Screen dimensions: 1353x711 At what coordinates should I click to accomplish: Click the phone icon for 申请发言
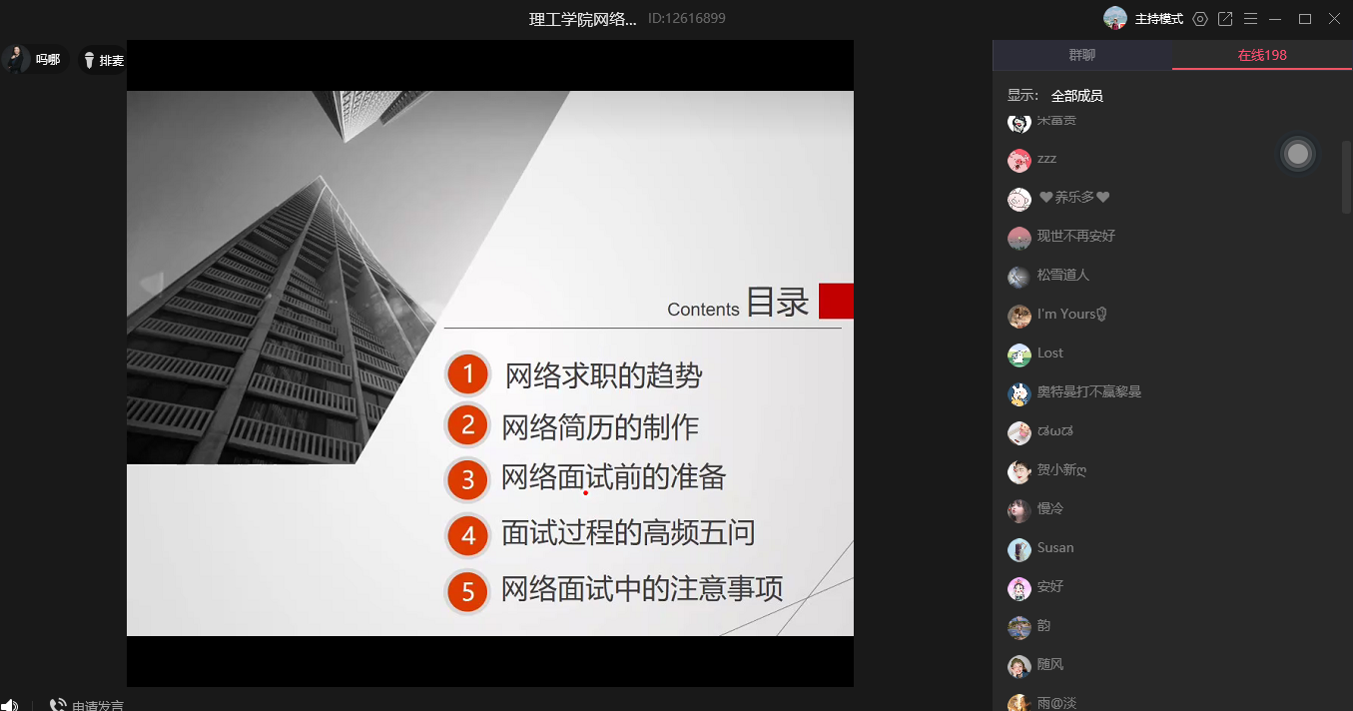[58, 705]
